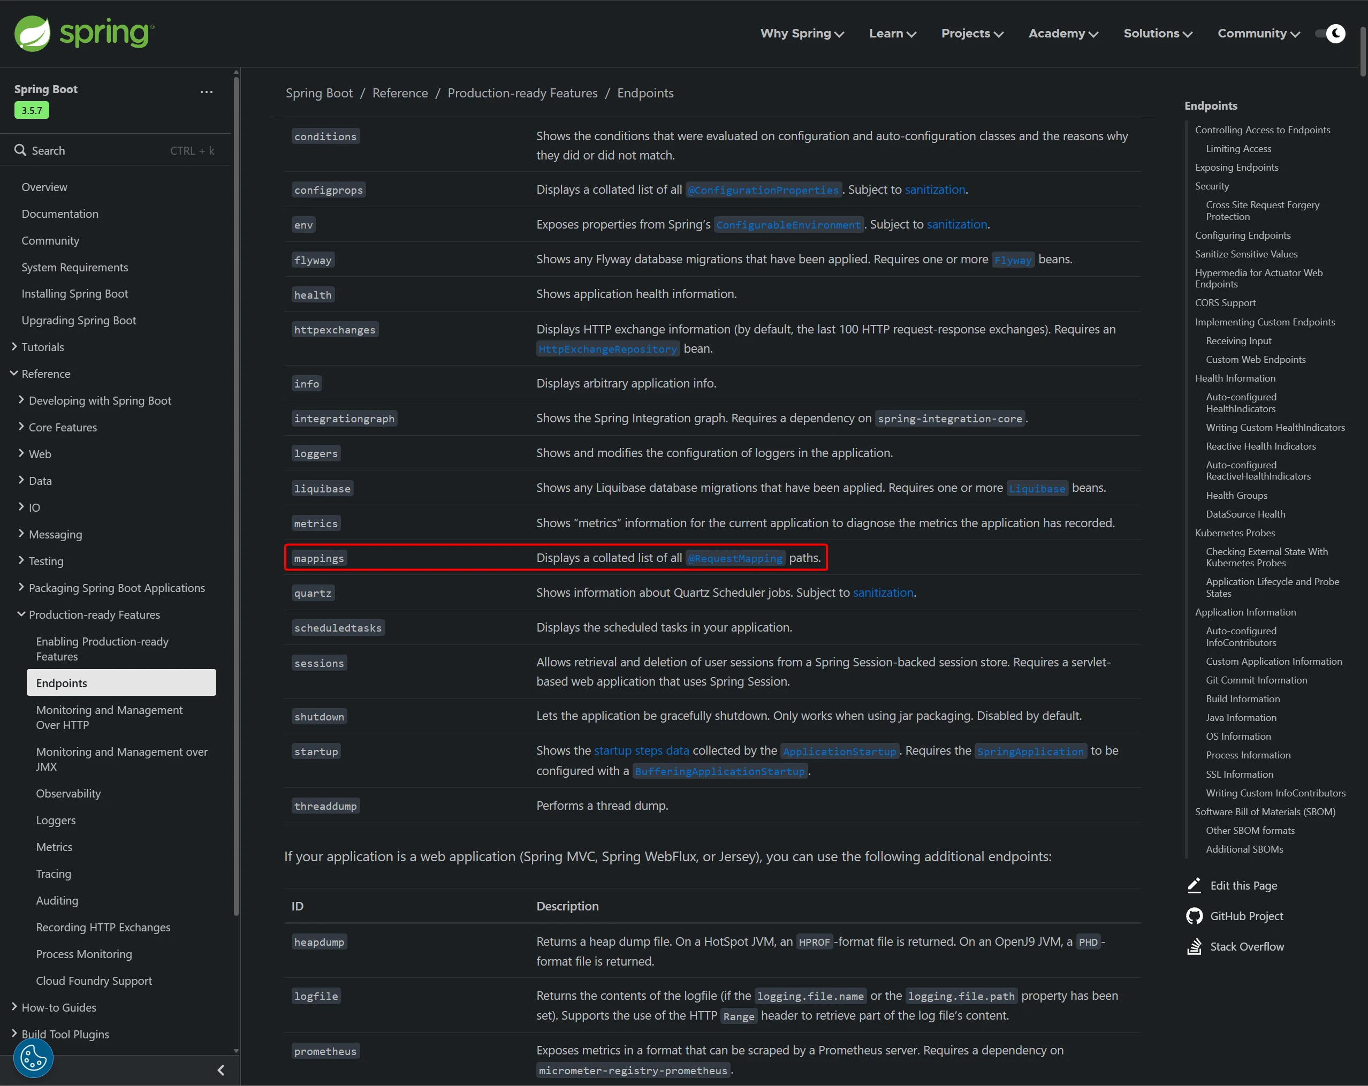Click the Edit this Page pencil icon
The height and width of the screenshot is (1086, 1368).
tap(1194, 885)
